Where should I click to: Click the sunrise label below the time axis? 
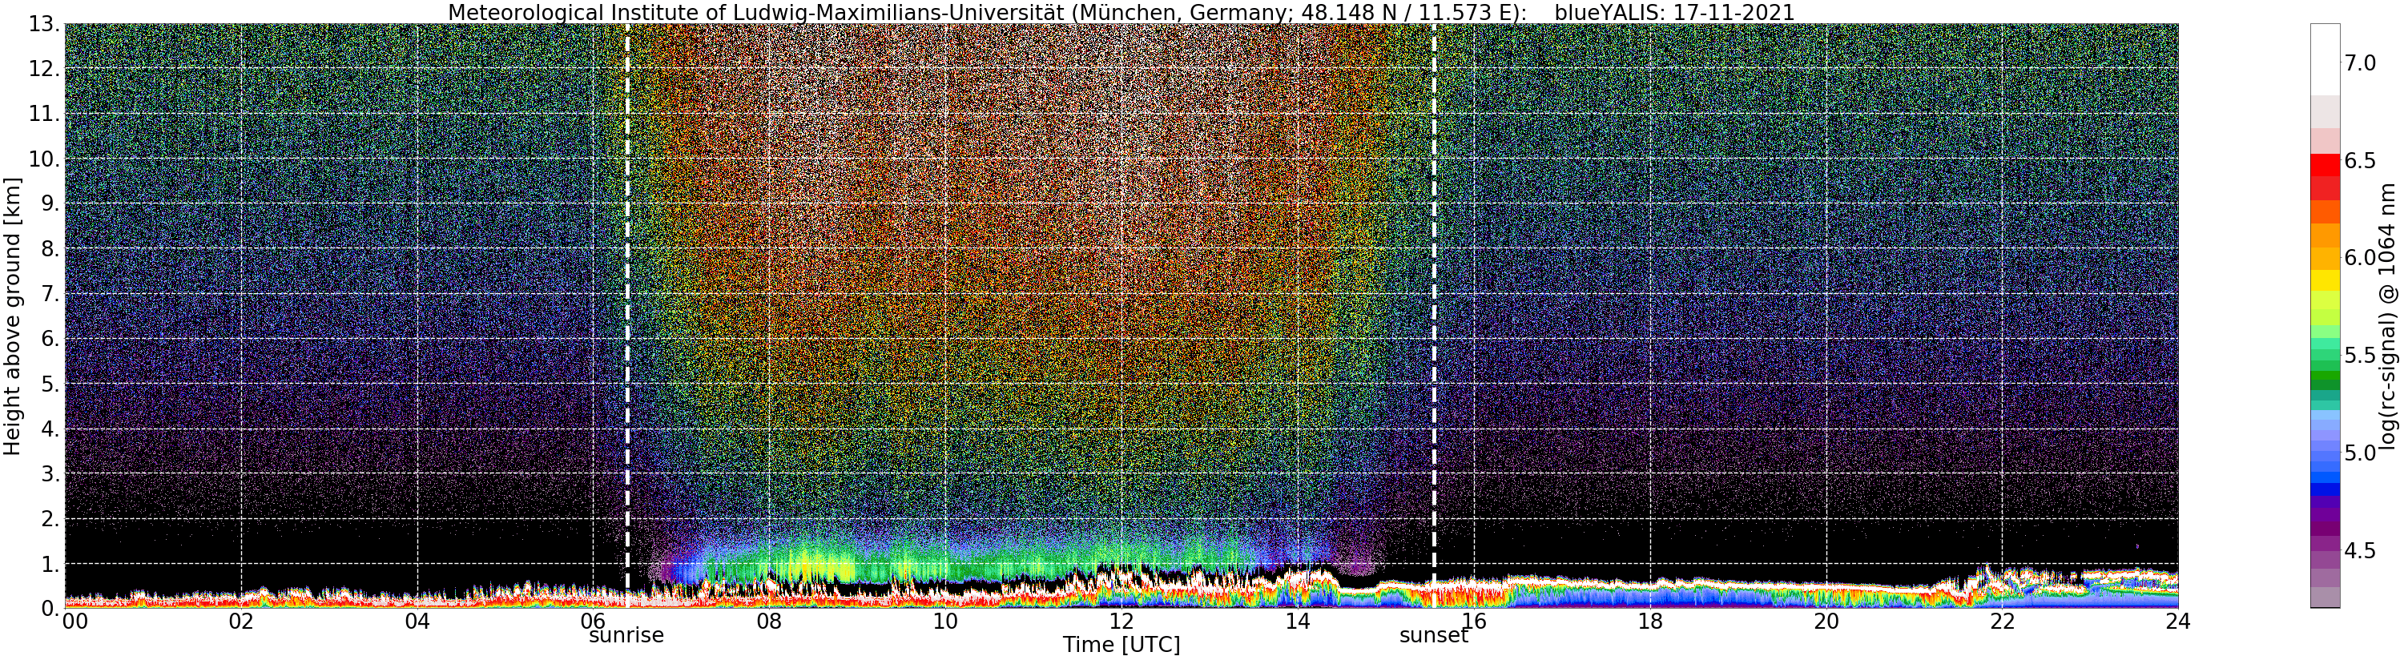pos(626,636)
